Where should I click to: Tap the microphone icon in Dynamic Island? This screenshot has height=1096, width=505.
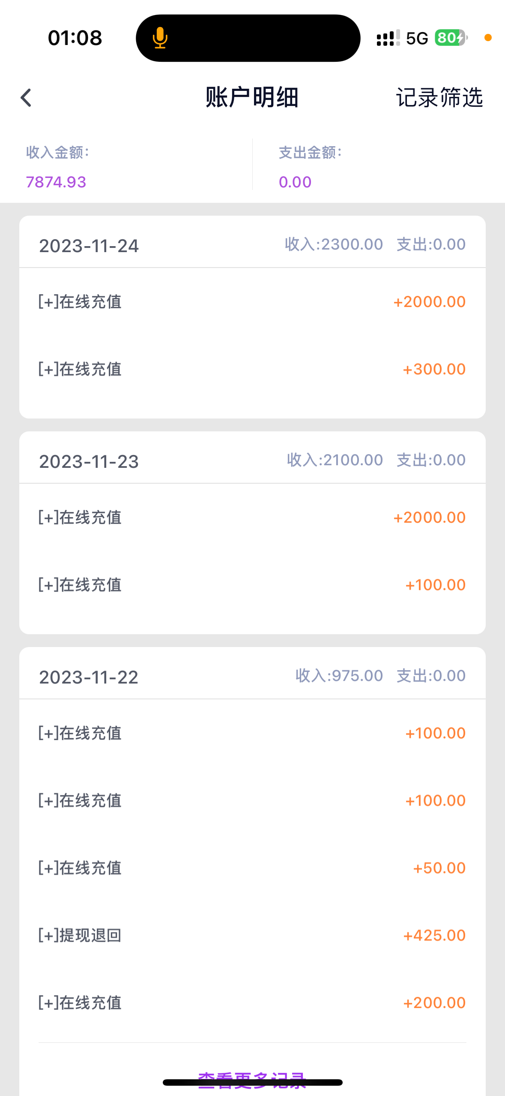tap(160, 38)
